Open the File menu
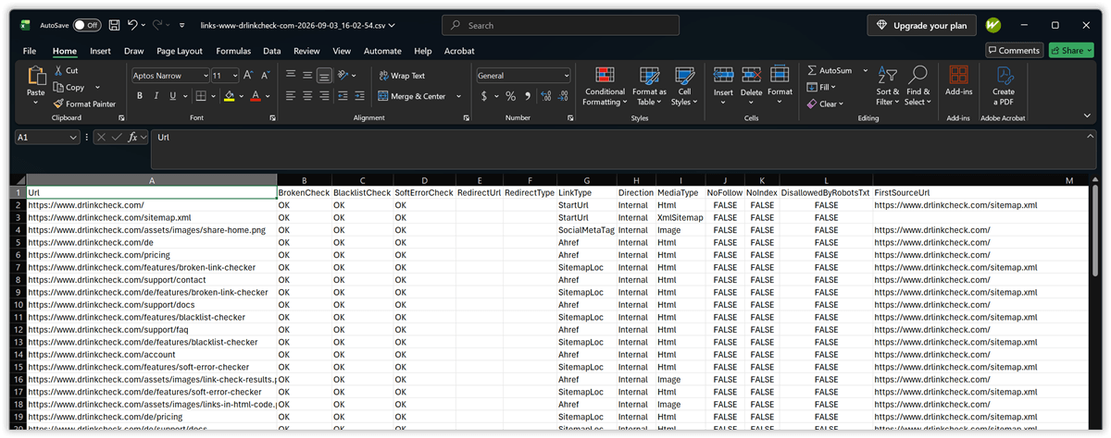Image resolution: width=1111 pixels, height=438 pixels. point(30,51)
